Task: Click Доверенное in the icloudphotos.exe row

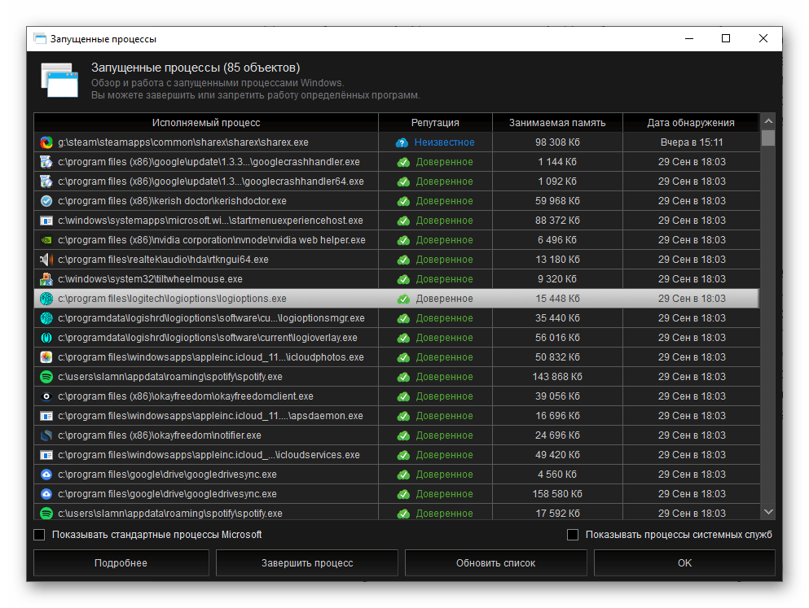Action: click(x=444, y=357)
